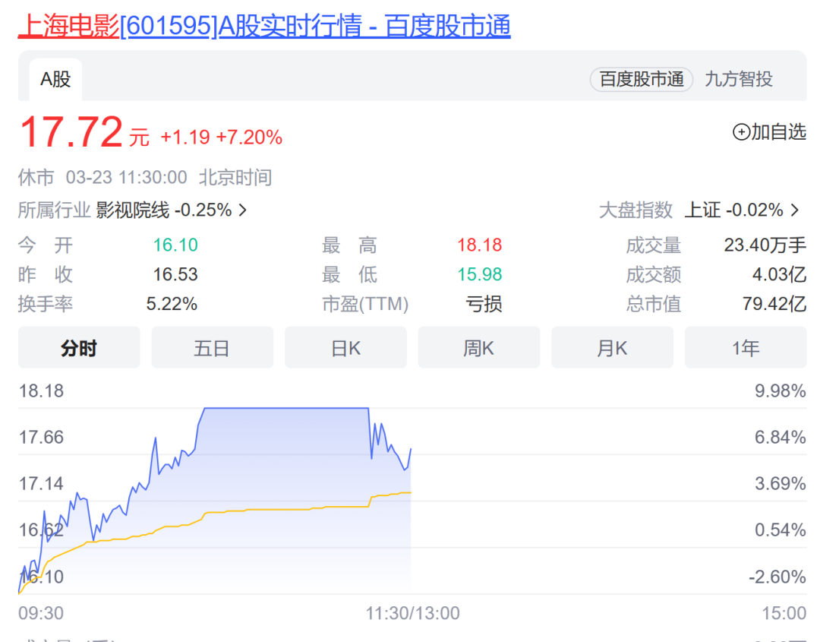
Task: Click the change value +1.19
Action: click(185, 137)
